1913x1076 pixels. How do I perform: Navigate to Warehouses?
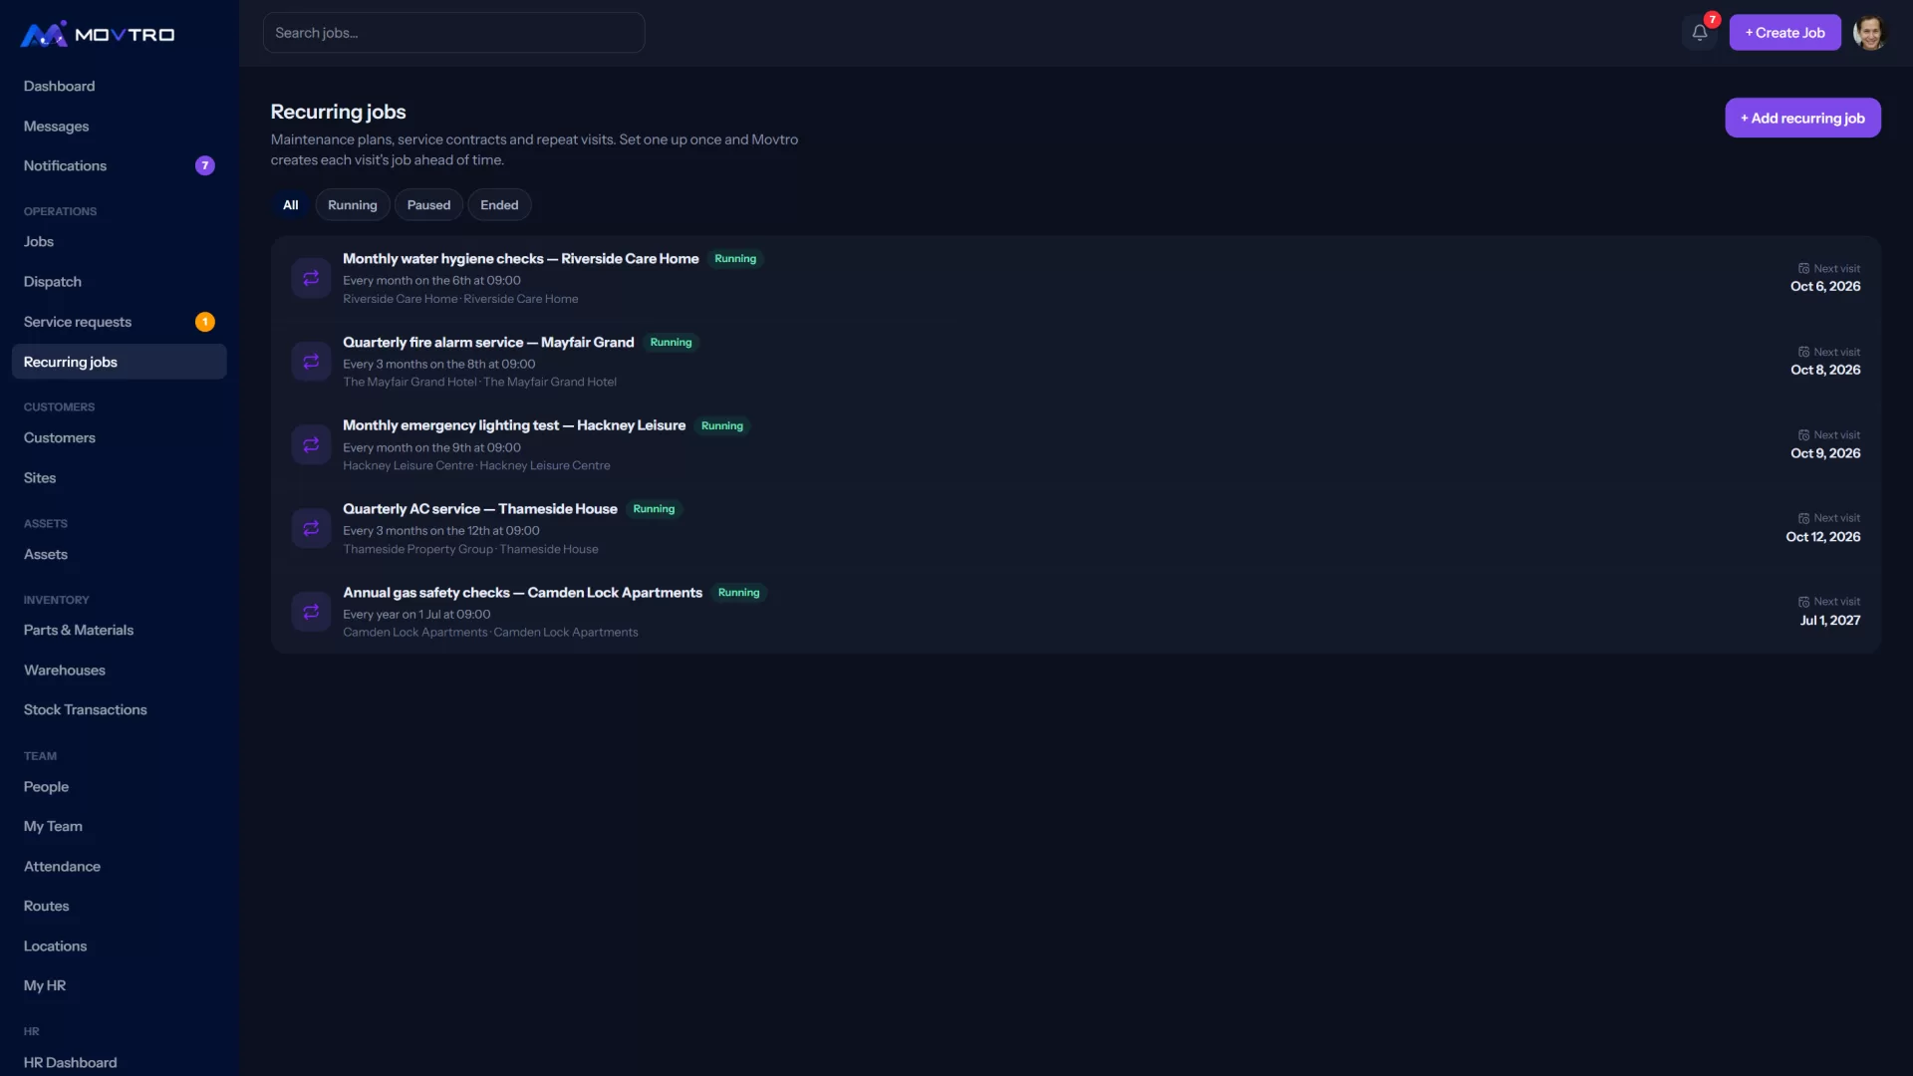[x=120, y=671]
